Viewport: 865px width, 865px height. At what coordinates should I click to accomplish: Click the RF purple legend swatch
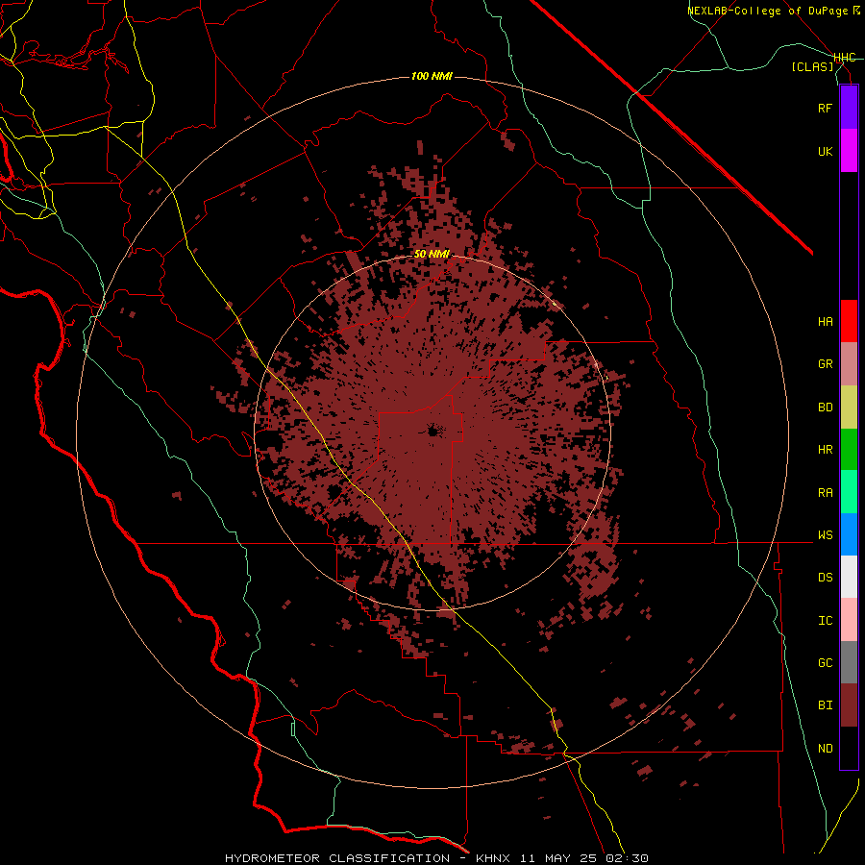click(x=849, y=108)
